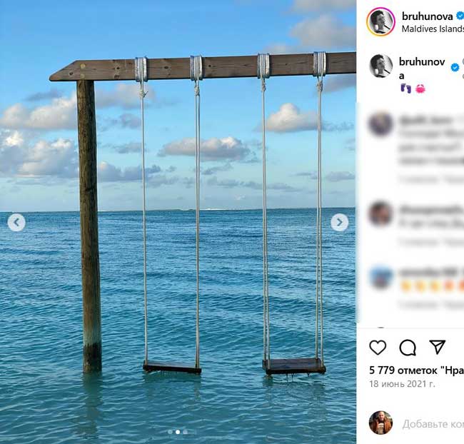Select first carousel indicator dot
The height and width of the screenshot is (444, 464).
point(170,432)
